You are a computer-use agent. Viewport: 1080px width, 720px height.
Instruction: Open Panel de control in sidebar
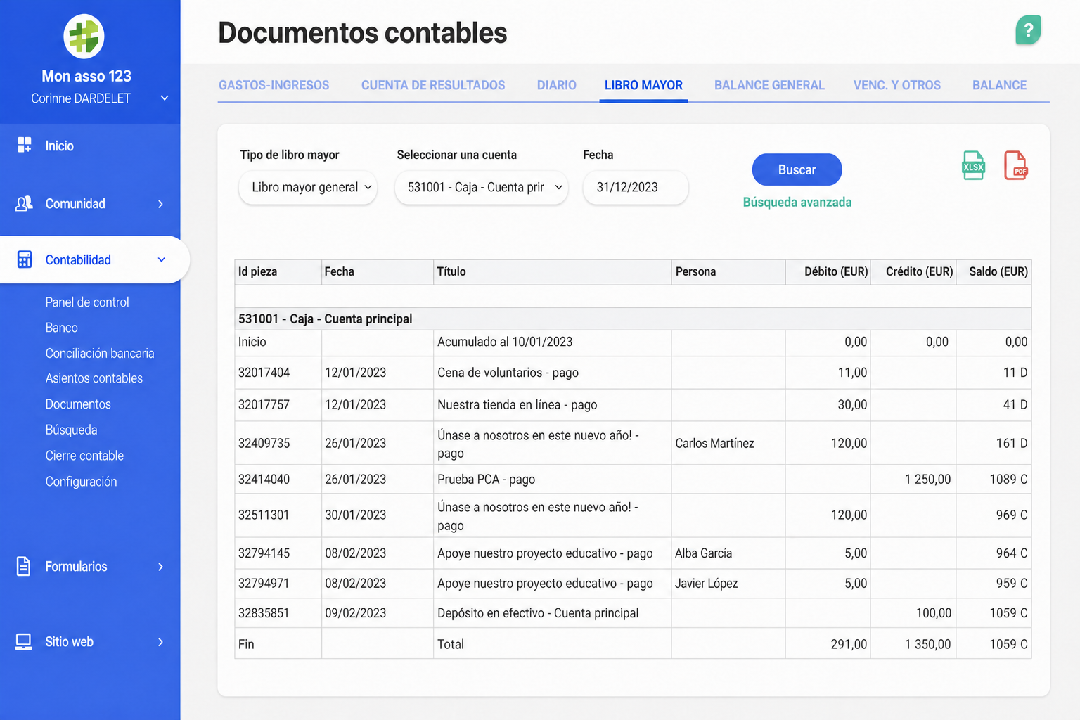pos(87,302)
